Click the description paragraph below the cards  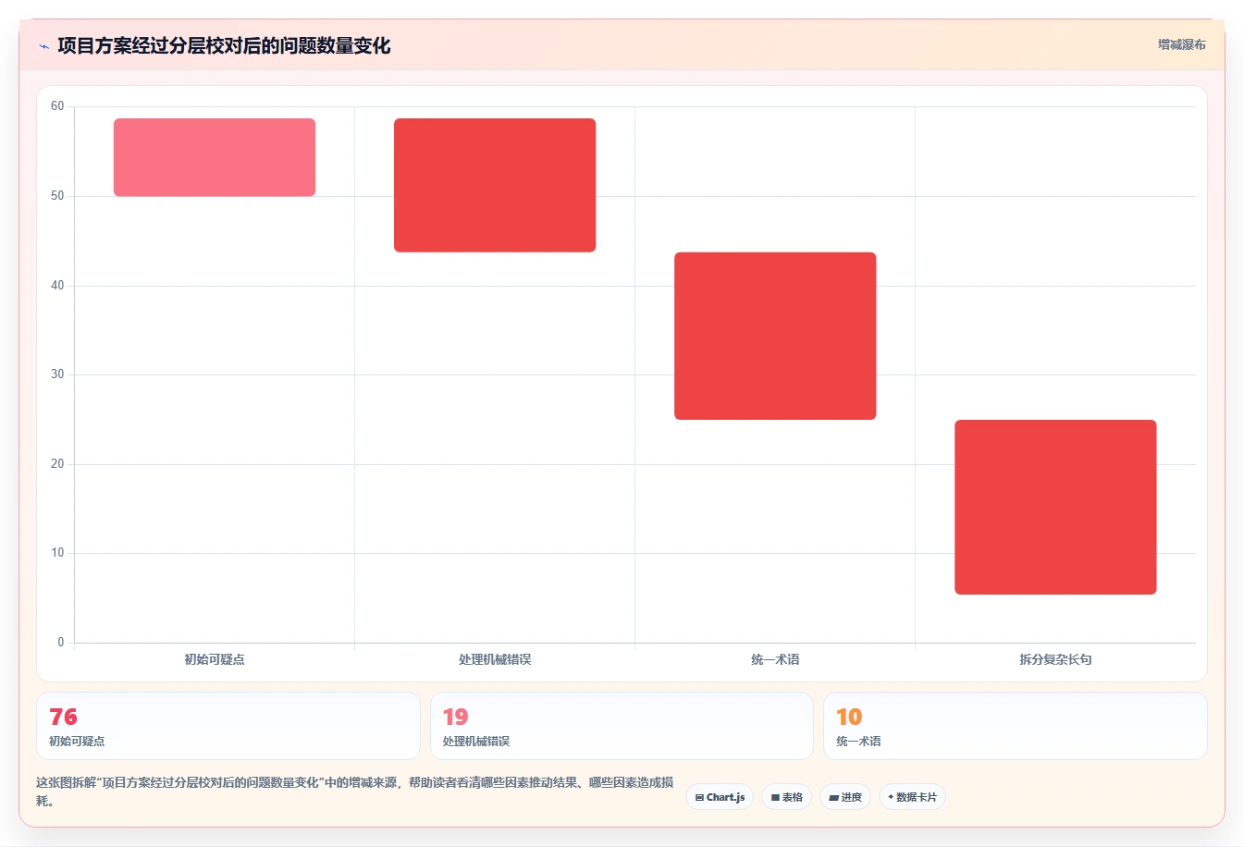(355, 792)
